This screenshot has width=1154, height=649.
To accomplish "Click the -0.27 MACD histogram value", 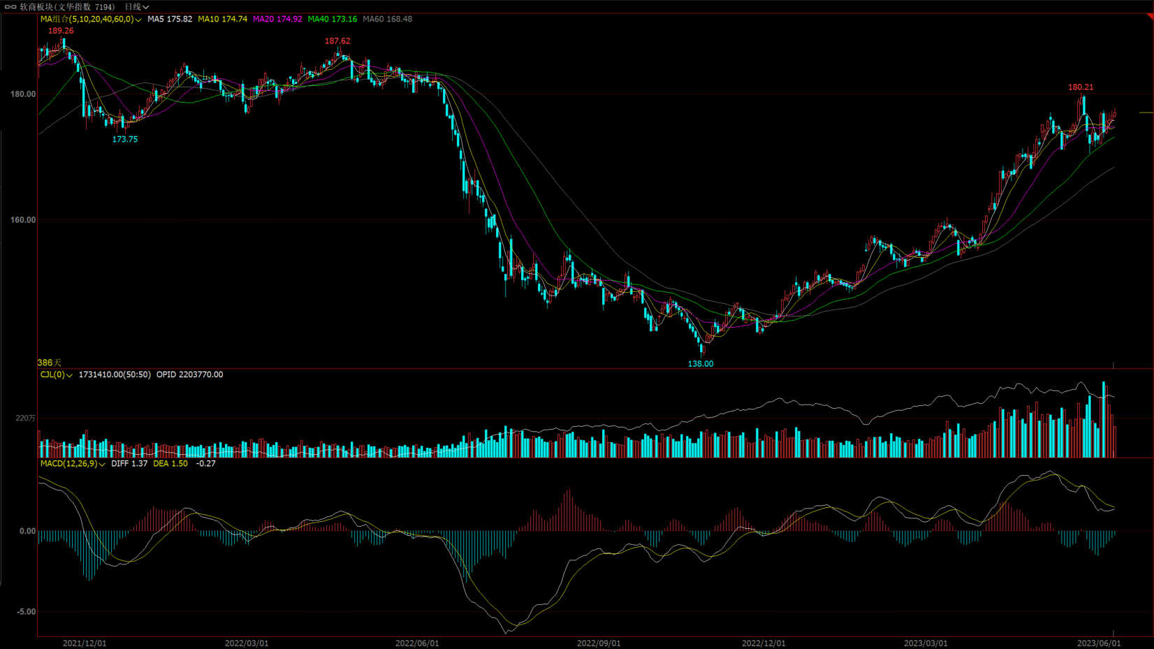I will tap(206, 463).
